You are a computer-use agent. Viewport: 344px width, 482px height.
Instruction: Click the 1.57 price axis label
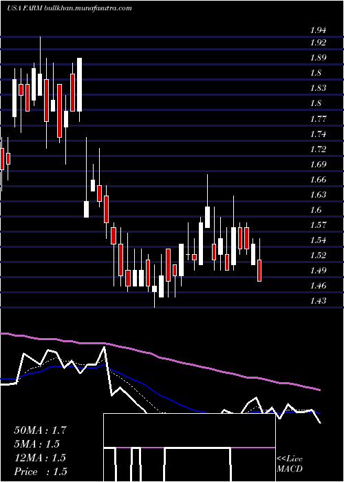point(318,225)
